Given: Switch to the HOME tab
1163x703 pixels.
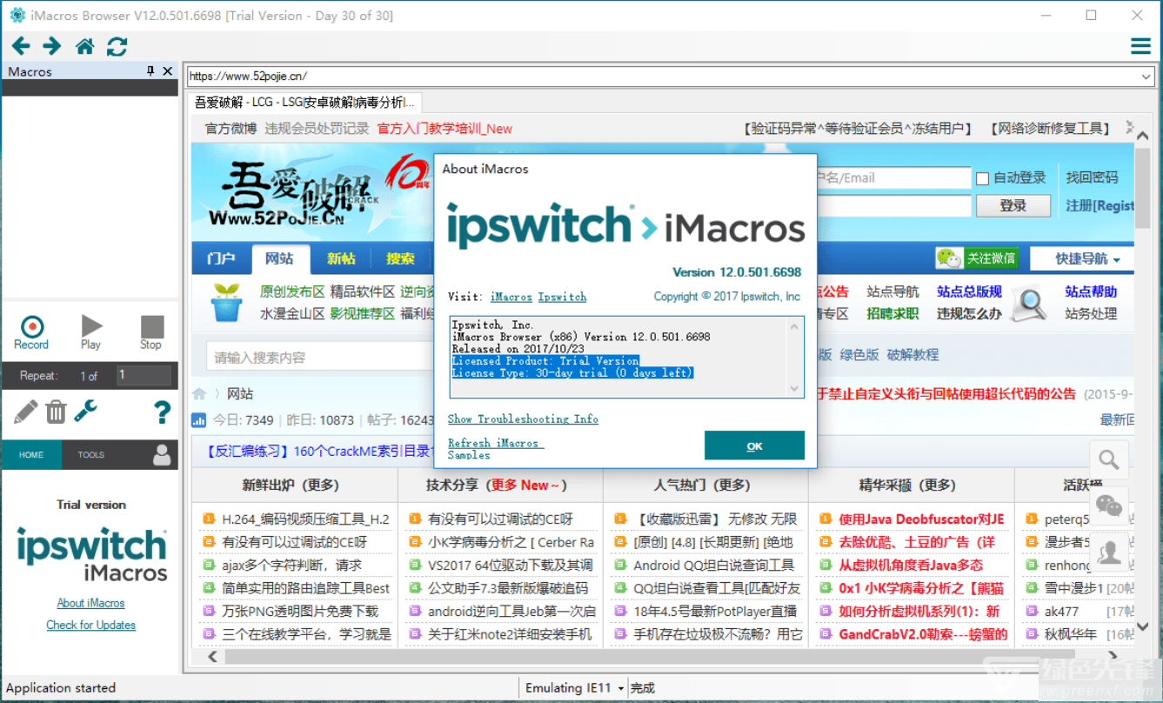Looking at the screenshot, I should pyautogui.click(x=31, y=455).
